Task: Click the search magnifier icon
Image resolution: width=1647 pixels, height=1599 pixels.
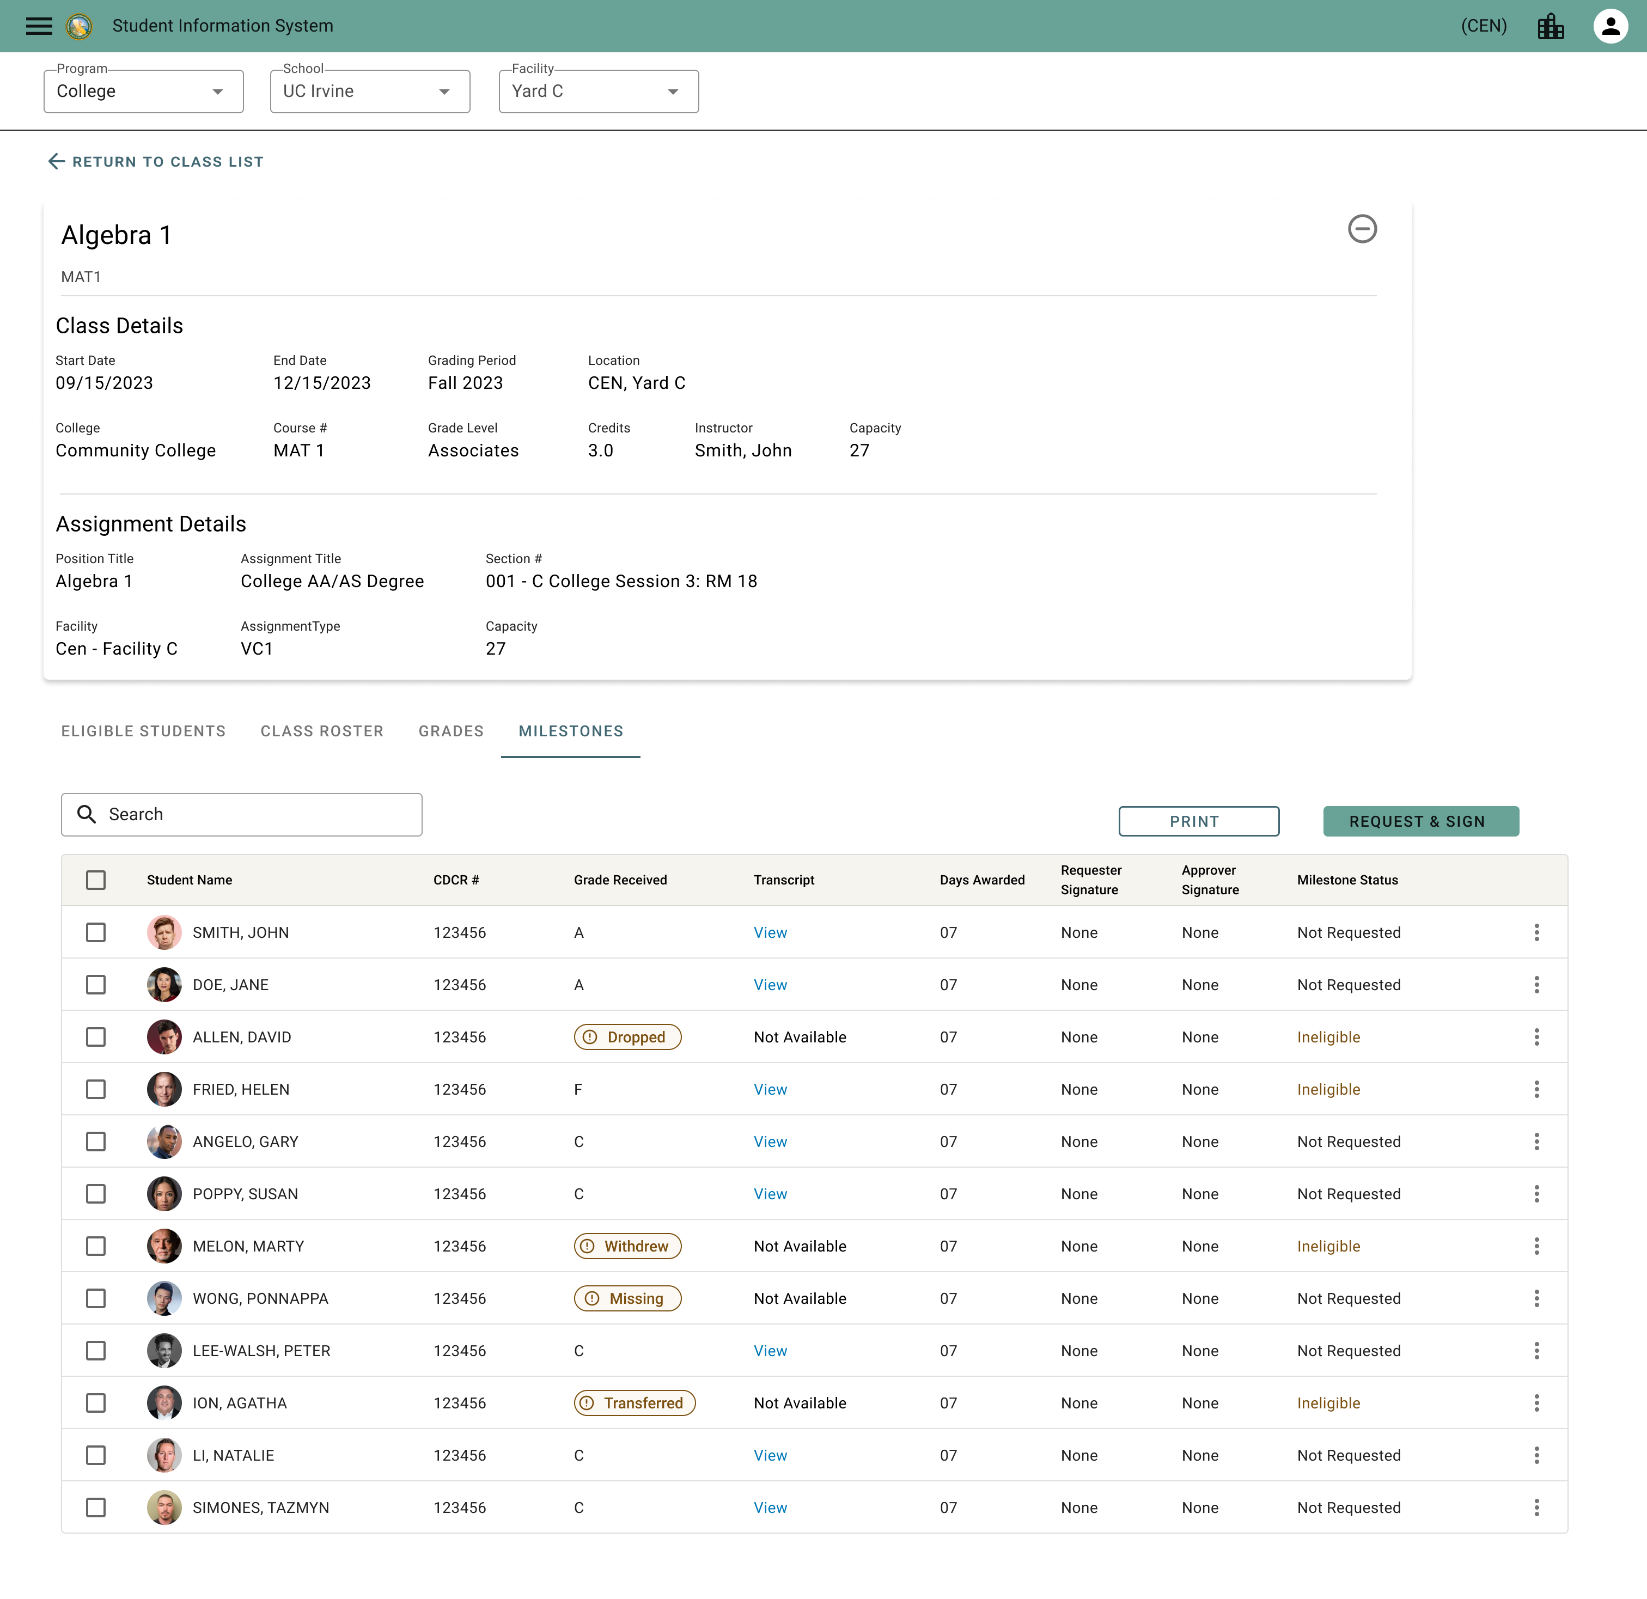Action: [87, 813]
